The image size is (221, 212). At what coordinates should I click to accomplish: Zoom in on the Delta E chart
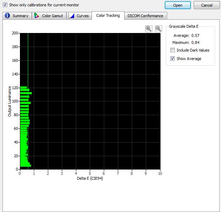[149, 29]
